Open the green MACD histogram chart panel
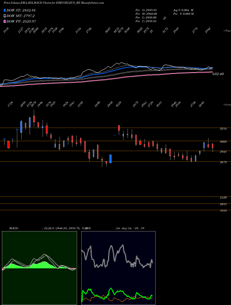 [x=39, y=268]
